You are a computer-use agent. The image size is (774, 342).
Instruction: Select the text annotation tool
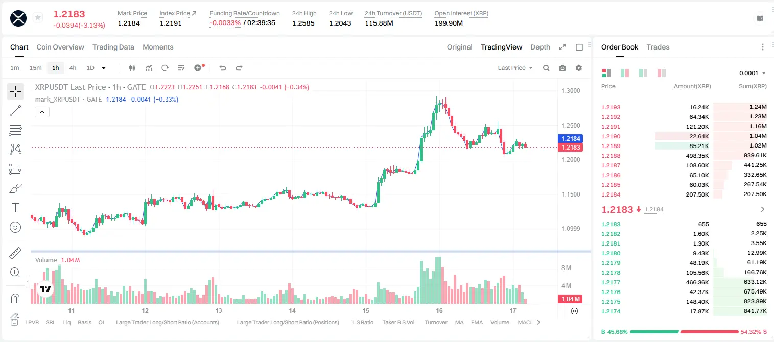click(x=15, y=208)
